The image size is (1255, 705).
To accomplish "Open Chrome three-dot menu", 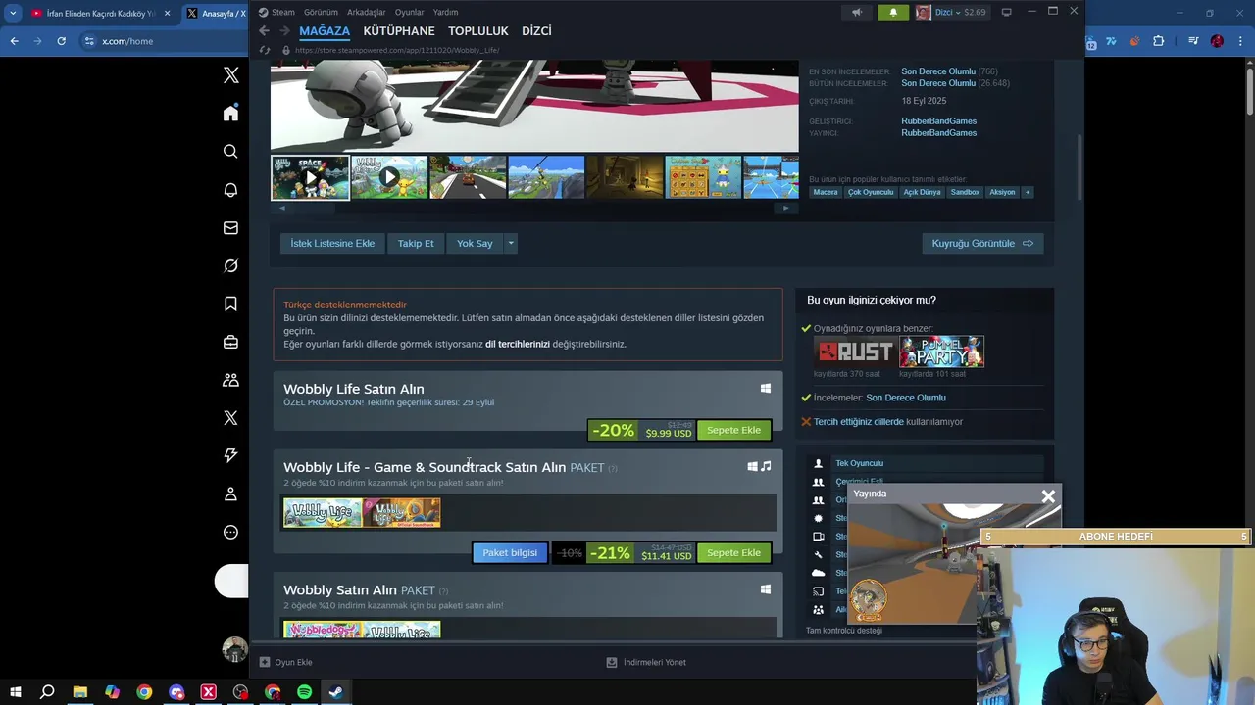I will 1241,41.
